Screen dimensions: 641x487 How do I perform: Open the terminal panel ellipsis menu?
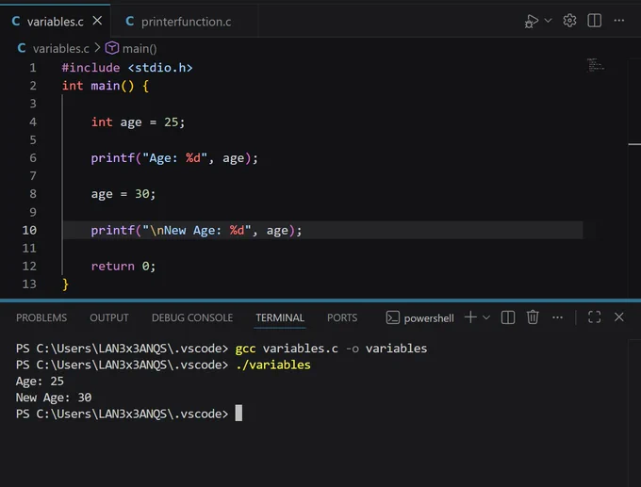click(557, 317)
